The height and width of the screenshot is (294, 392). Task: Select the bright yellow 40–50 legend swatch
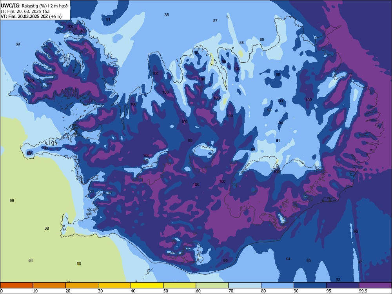pyautogui.click(x=147, y=285)
